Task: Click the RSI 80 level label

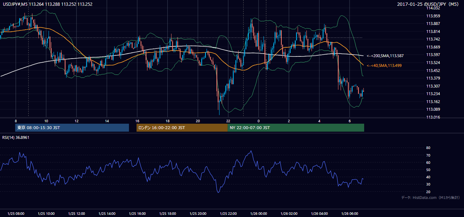Action: (428, 148)
